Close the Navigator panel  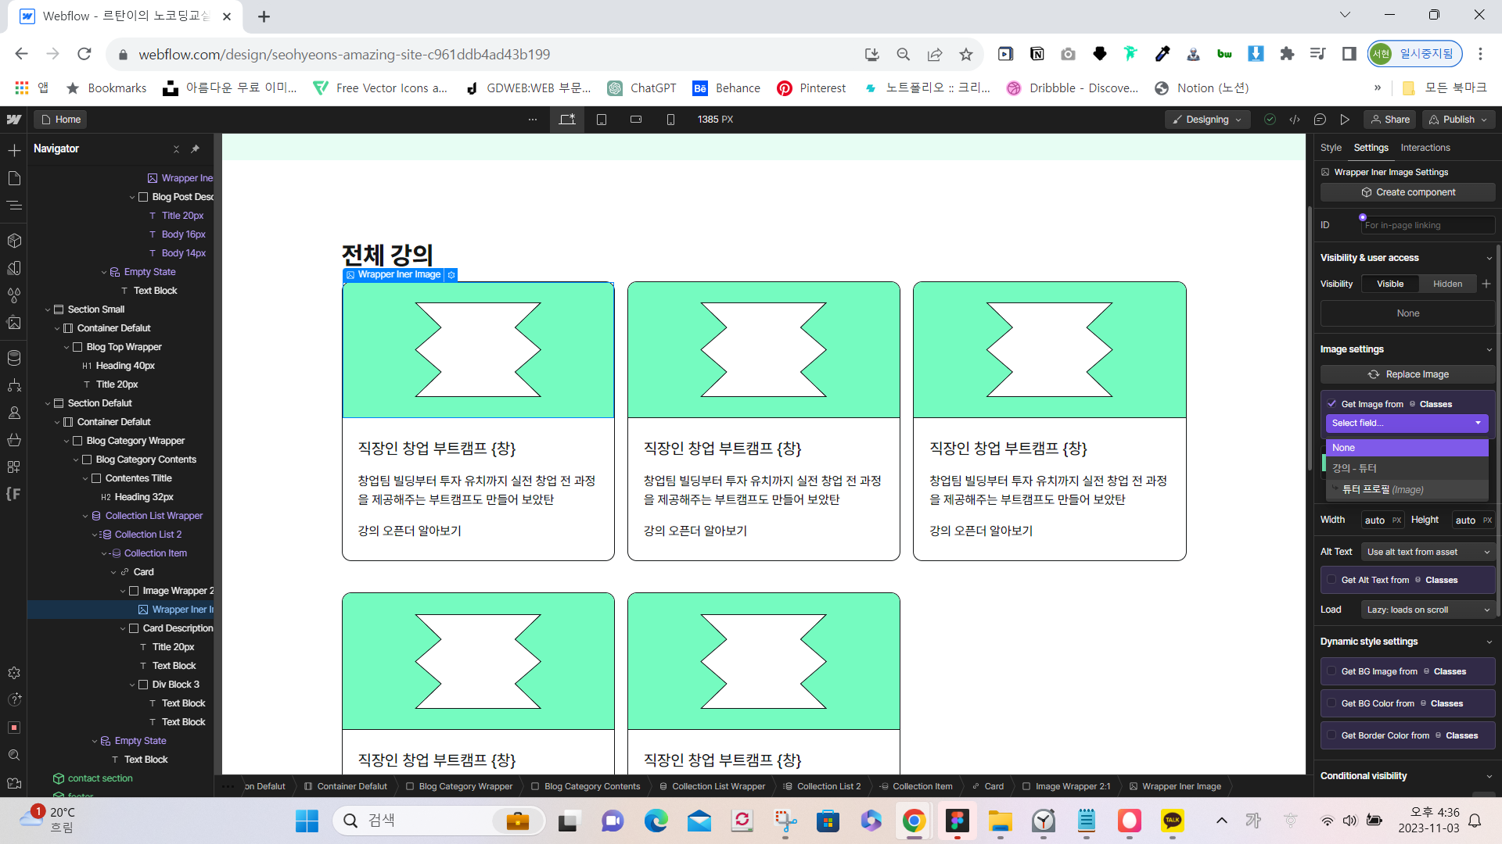pos(176,148)
